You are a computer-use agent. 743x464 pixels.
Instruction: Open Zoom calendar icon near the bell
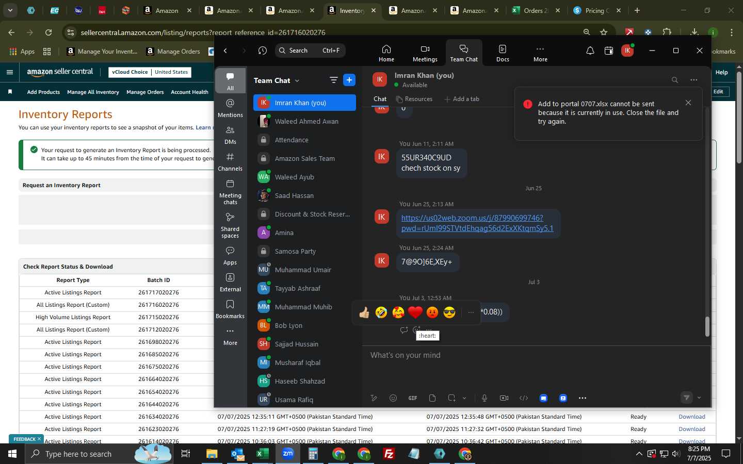609,51
